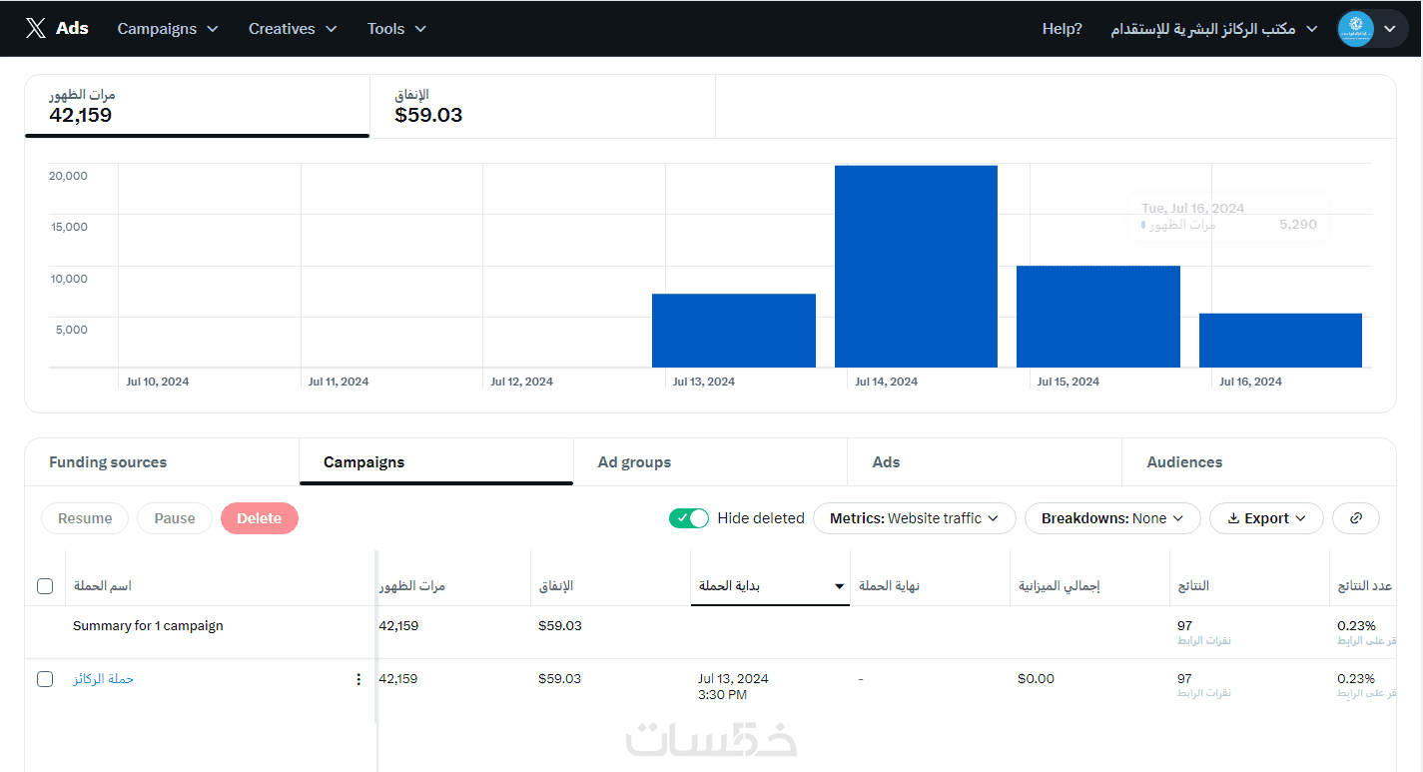Toggle the Hide deleted switch
Screen dimensions: 1423x772
689,518
